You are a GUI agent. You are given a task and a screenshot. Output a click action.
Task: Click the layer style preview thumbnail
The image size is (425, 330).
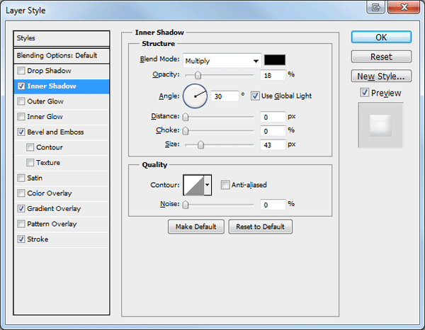[380, 125]
